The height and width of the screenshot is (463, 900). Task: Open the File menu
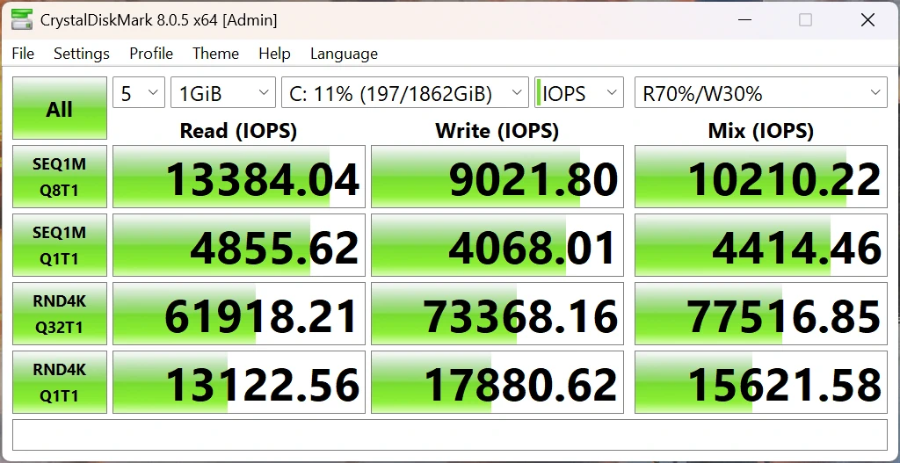tap(23, 54)
